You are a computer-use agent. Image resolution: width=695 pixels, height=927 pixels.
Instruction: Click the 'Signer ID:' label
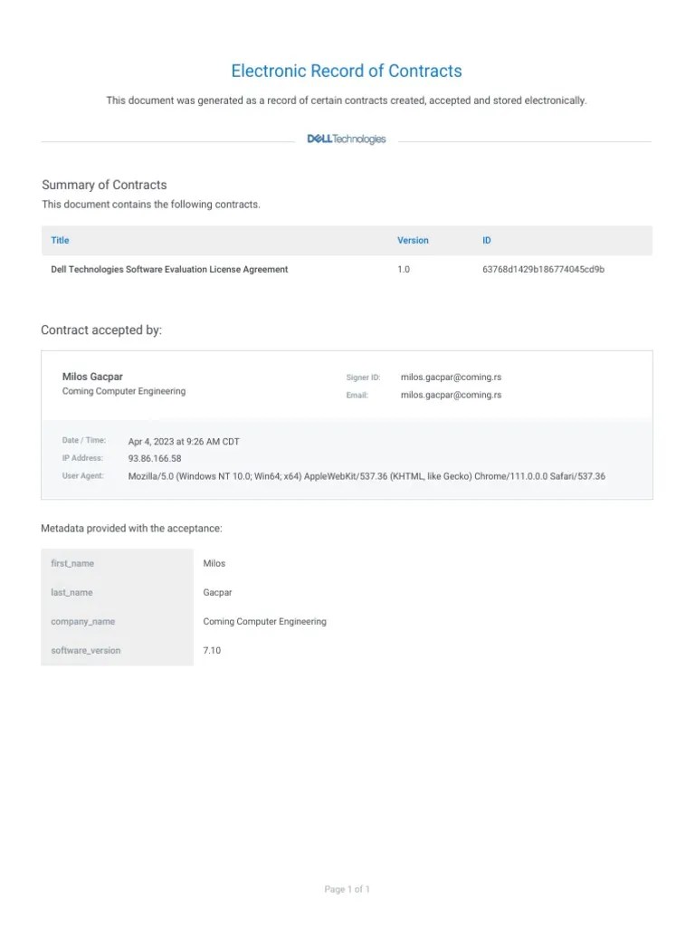(363, 377)
